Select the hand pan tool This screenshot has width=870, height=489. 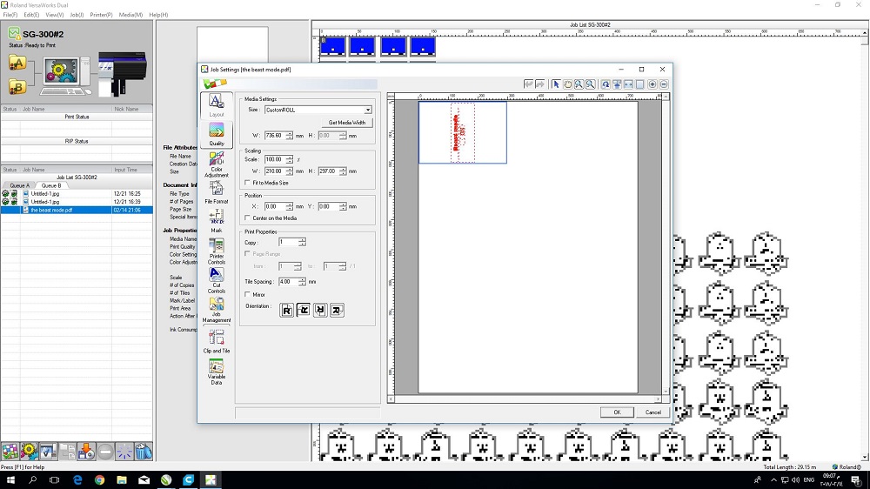tap(567, 84)
